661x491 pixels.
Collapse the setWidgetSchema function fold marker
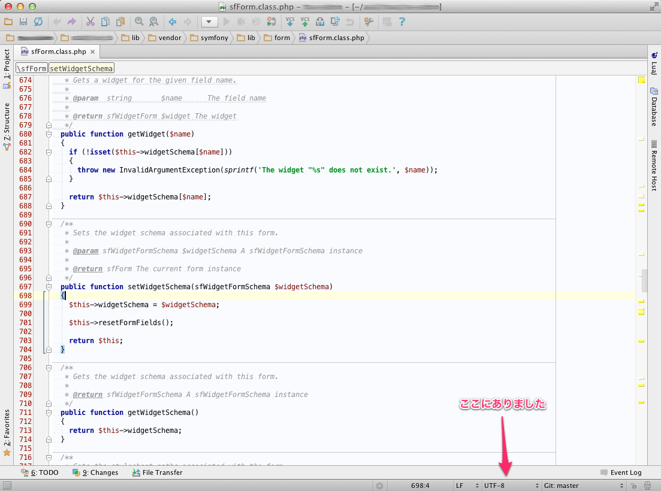click(49, 287)
